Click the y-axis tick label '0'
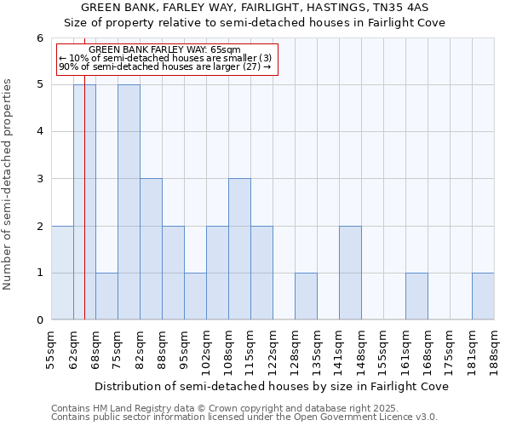 (x=40, y=319)
